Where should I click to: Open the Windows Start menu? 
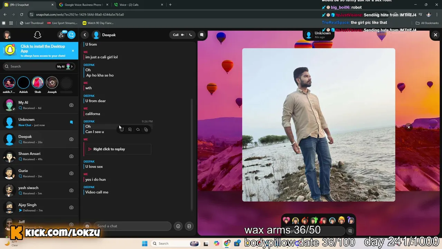(144, 243)
